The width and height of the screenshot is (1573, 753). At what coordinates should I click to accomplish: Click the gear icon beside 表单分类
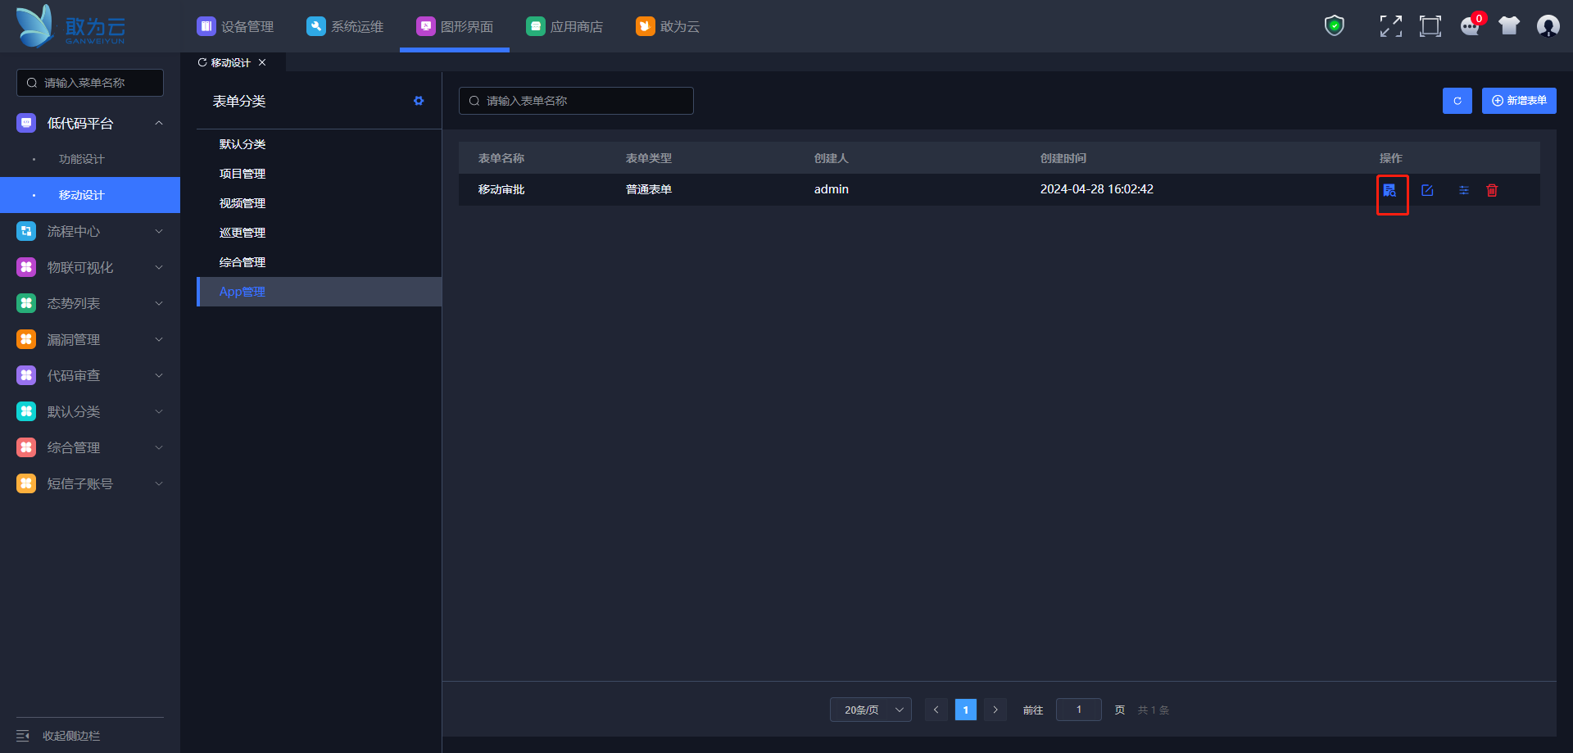(x=419, y=101)
